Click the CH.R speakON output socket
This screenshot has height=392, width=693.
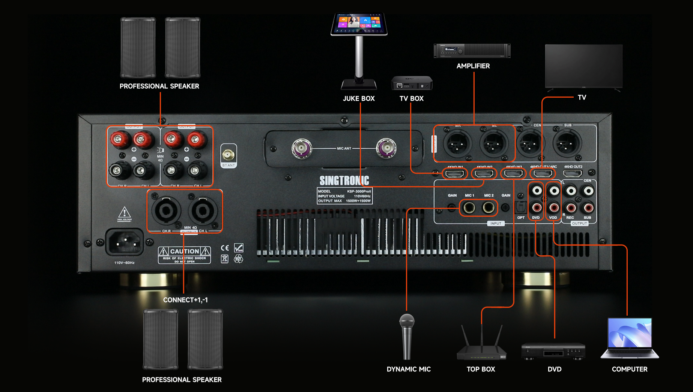tap(166, 210)
